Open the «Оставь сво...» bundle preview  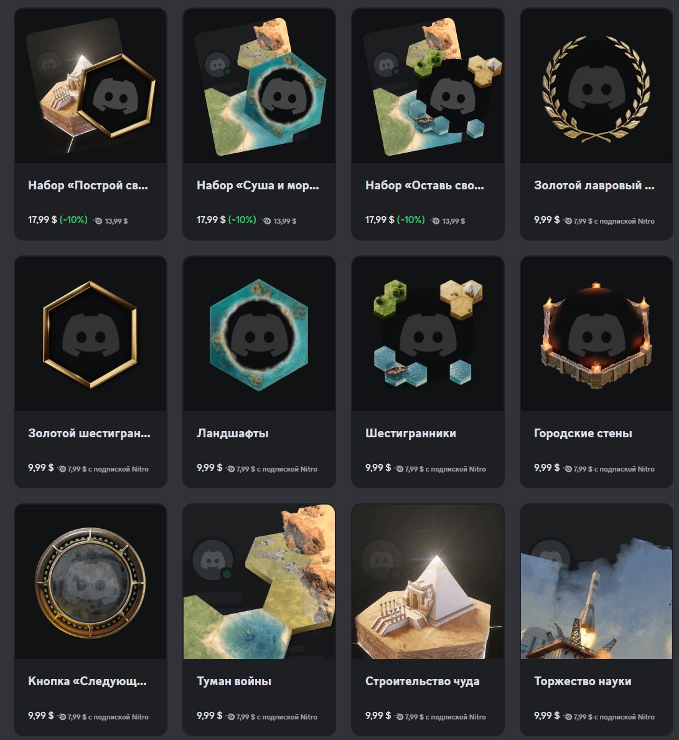(428, 86)
